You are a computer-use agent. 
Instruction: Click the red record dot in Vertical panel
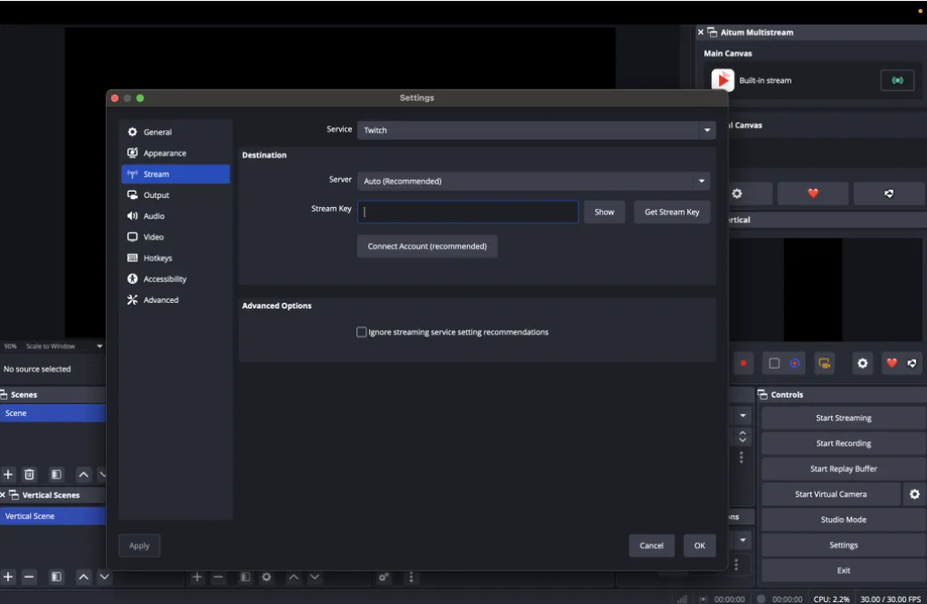(x=743, y=363)
